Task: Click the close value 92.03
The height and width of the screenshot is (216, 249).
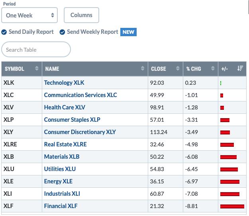Action: (157, 83)
